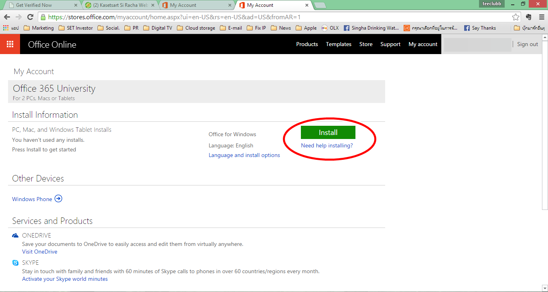Click the green Install button

pyautogui.click(x=328, y=133)
